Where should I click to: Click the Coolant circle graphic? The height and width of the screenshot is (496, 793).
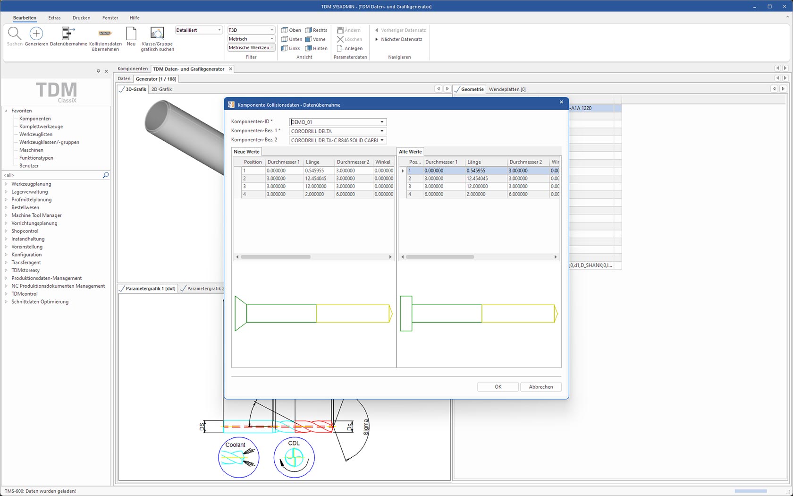(x=239, y=457)
